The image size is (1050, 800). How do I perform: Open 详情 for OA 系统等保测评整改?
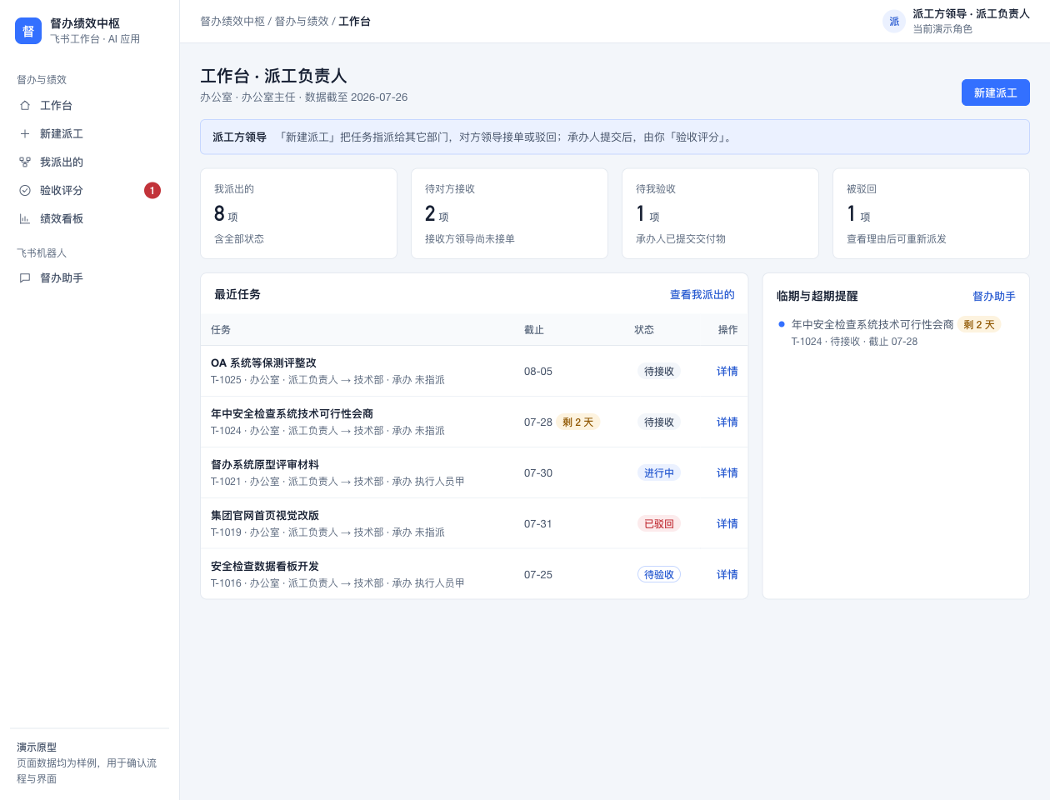pyautogui.click(x=727, y=372)
